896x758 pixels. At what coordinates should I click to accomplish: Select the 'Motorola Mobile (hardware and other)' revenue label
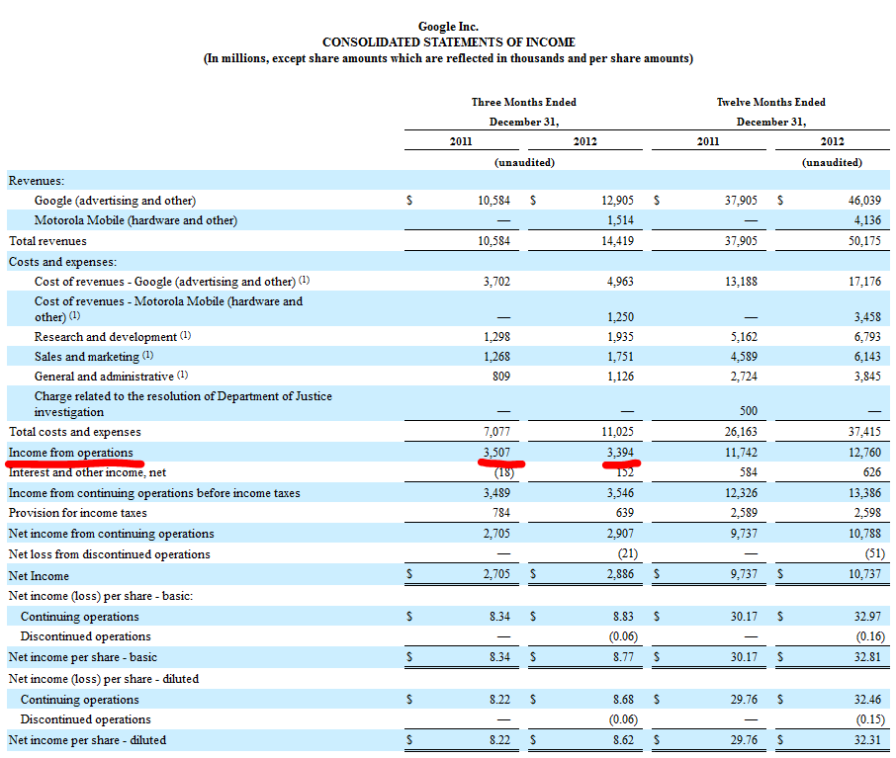point(135,220)
